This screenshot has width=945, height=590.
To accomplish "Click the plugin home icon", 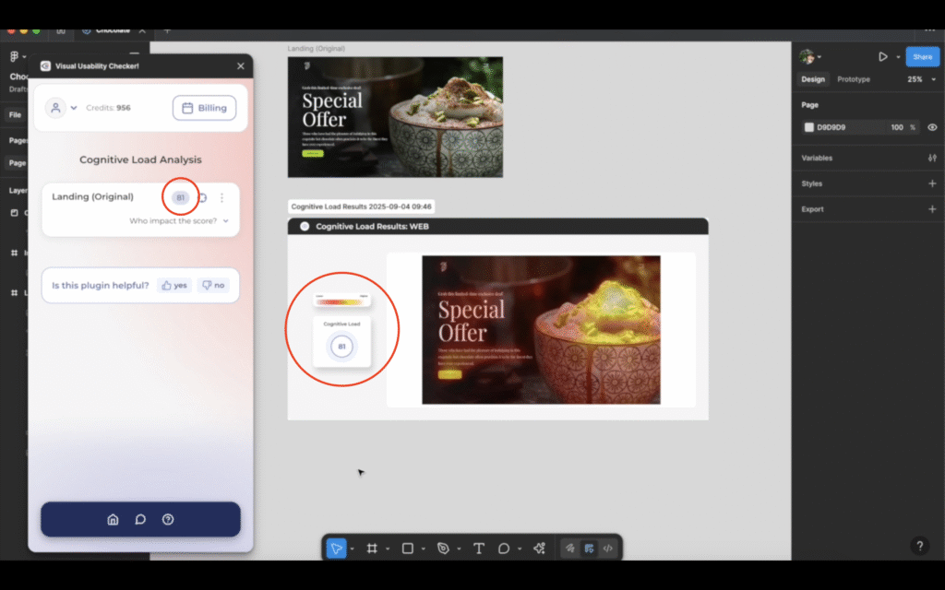I will [x=114, y=519].
